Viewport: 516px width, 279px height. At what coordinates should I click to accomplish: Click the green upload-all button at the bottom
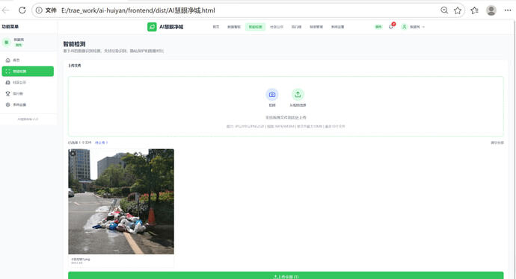coord(286,275)
